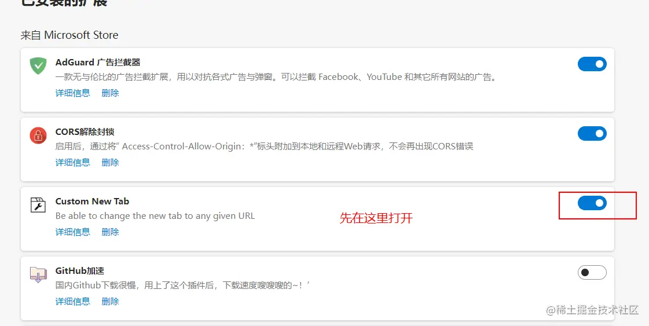Select the GitHub加速 title text
The image size is (649, 326).
80,271
